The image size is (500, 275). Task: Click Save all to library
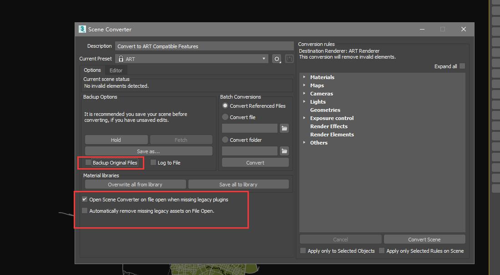tap(238, 184)
